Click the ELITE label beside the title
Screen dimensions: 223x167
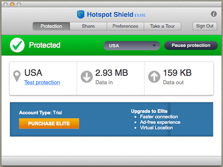[x=140, y=15]
